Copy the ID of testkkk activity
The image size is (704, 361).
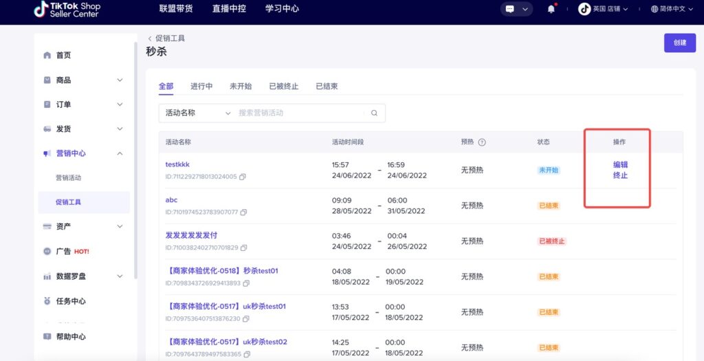click(x=243, y=177)
